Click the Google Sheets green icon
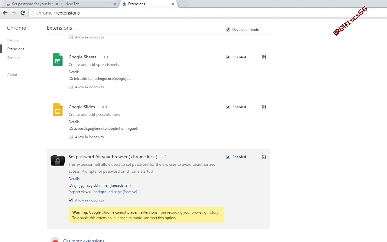 pos(58,60)
